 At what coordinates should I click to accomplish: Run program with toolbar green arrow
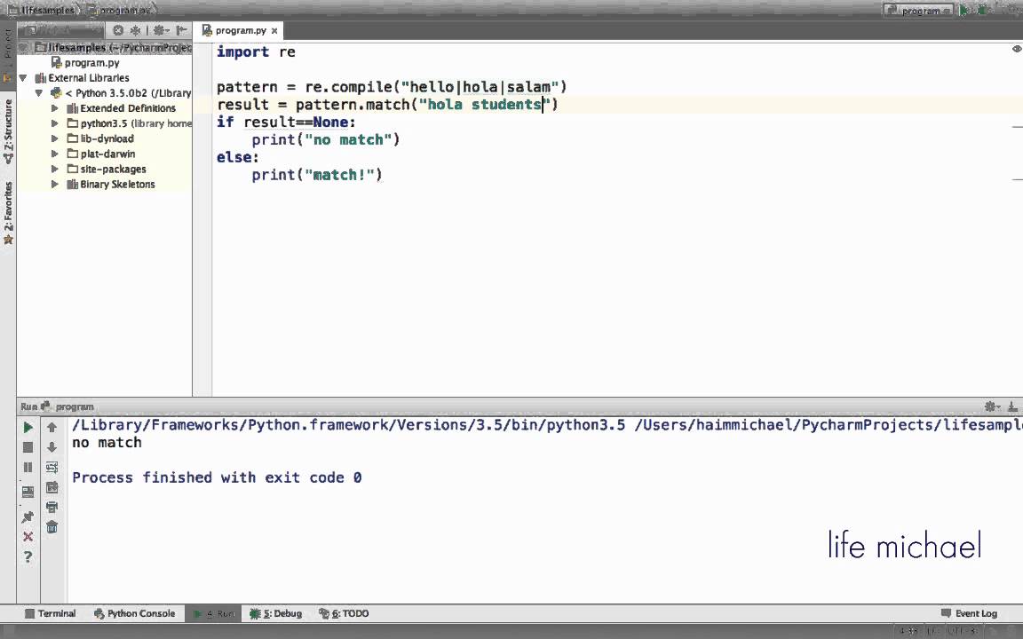pyautogui.click(x=963, y=11)
